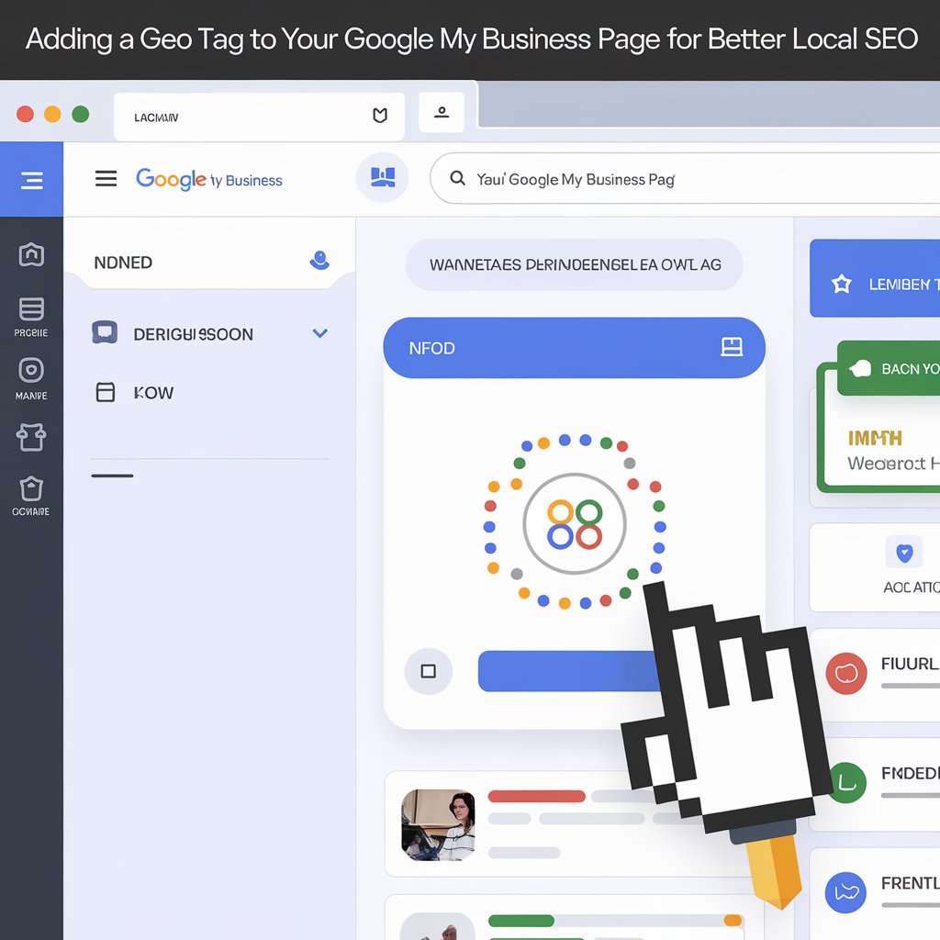Click the red heart icon beside FIUURL

(x=845, y=673)
